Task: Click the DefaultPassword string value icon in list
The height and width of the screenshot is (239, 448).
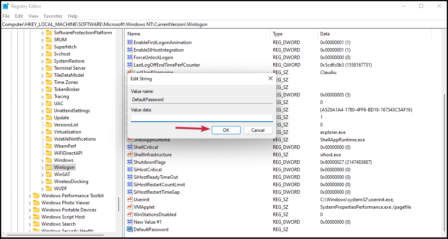Action: pos(130,229)
